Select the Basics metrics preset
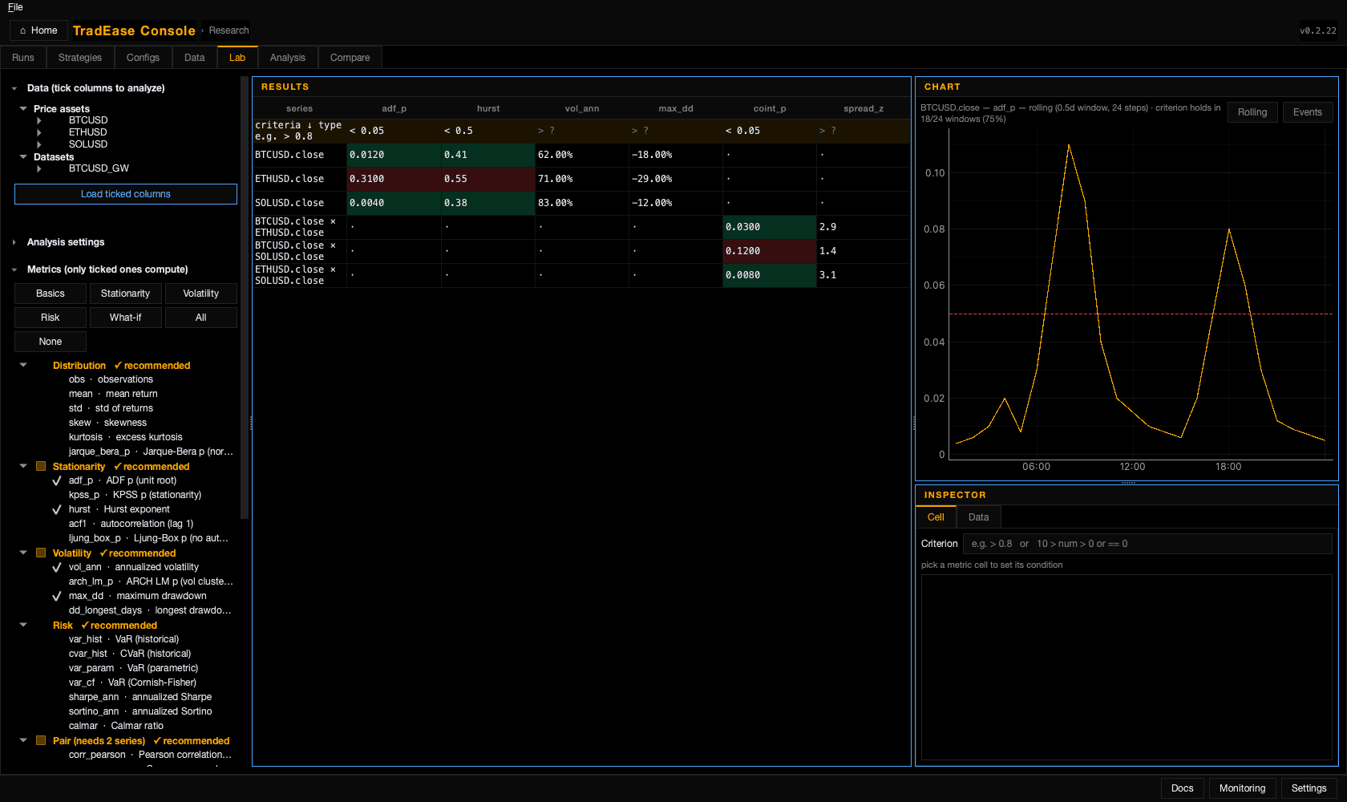1347x802 pixels. click(x=51, y=294)
